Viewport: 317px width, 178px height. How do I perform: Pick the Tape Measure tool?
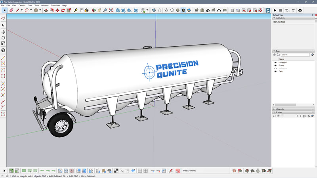[x=75, y=10]
